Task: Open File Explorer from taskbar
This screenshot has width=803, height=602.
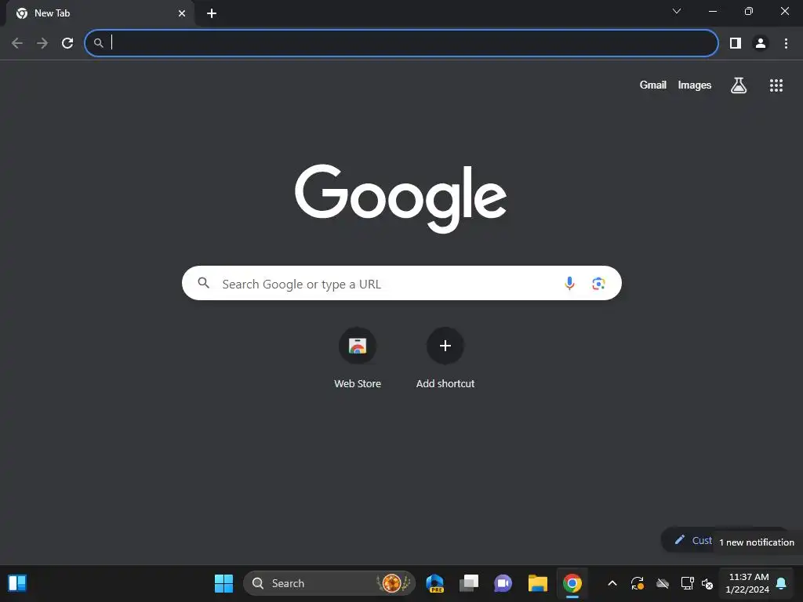Action: tap(538, 583)
